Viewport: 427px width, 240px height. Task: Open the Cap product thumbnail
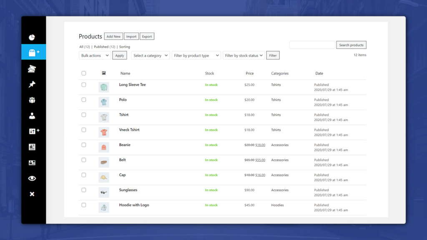[x=104, y=177]
